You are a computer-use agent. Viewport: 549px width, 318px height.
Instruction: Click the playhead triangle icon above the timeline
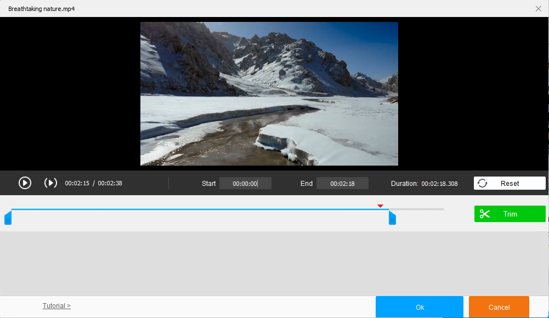(380, 206)
